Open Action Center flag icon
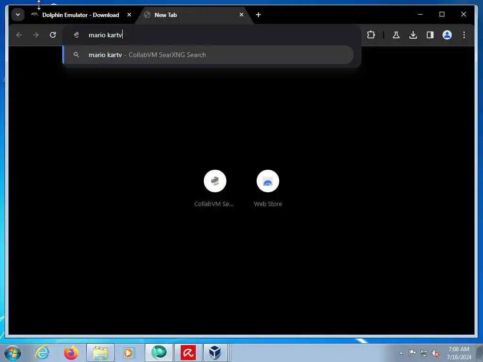Viewport: 483px width, 362px height. (412, 353)
